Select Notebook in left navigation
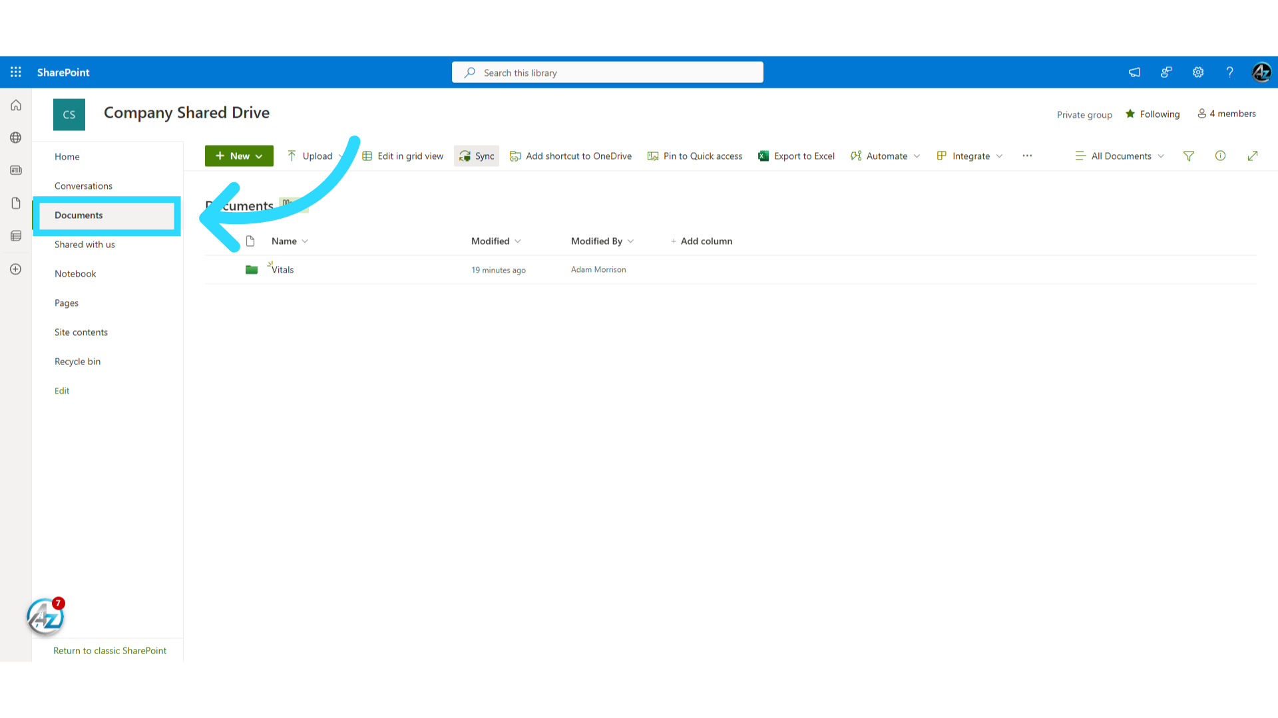 75,274
